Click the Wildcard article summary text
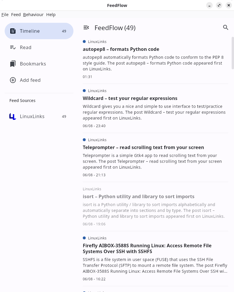 [x=154, y=112]
